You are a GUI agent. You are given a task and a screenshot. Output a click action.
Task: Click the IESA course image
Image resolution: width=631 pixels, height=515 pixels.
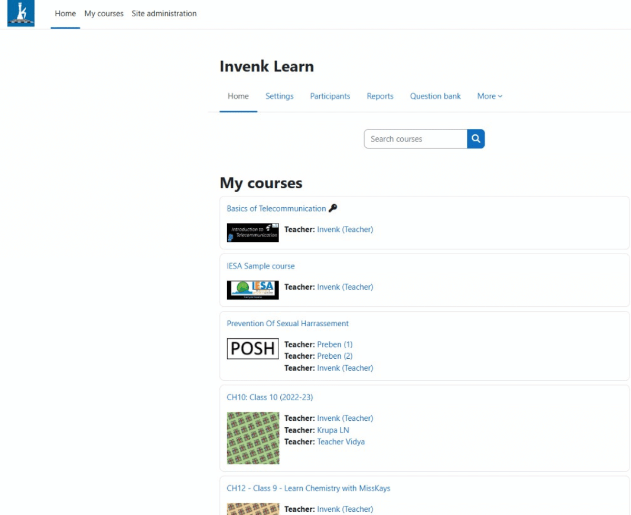(253, 290)
